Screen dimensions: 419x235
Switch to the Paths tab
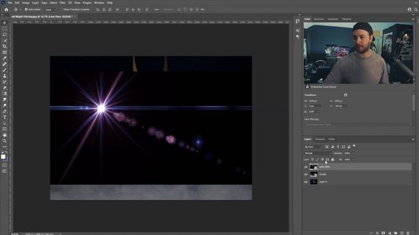click(x=332, y=139)
